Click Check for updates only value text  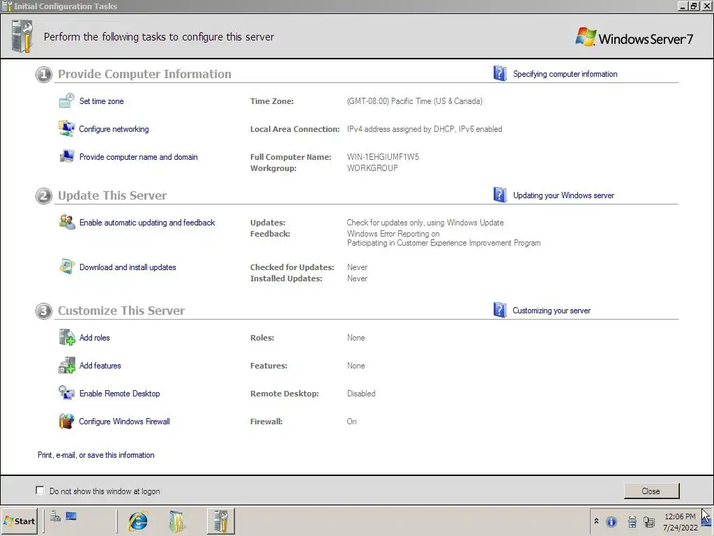pos(425,223)
